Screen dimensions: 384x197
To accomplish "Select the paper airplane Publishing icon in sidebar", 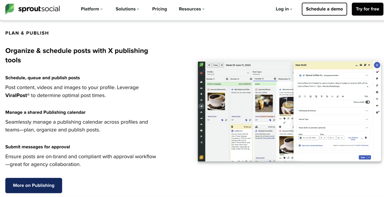I will coord(201,106).
